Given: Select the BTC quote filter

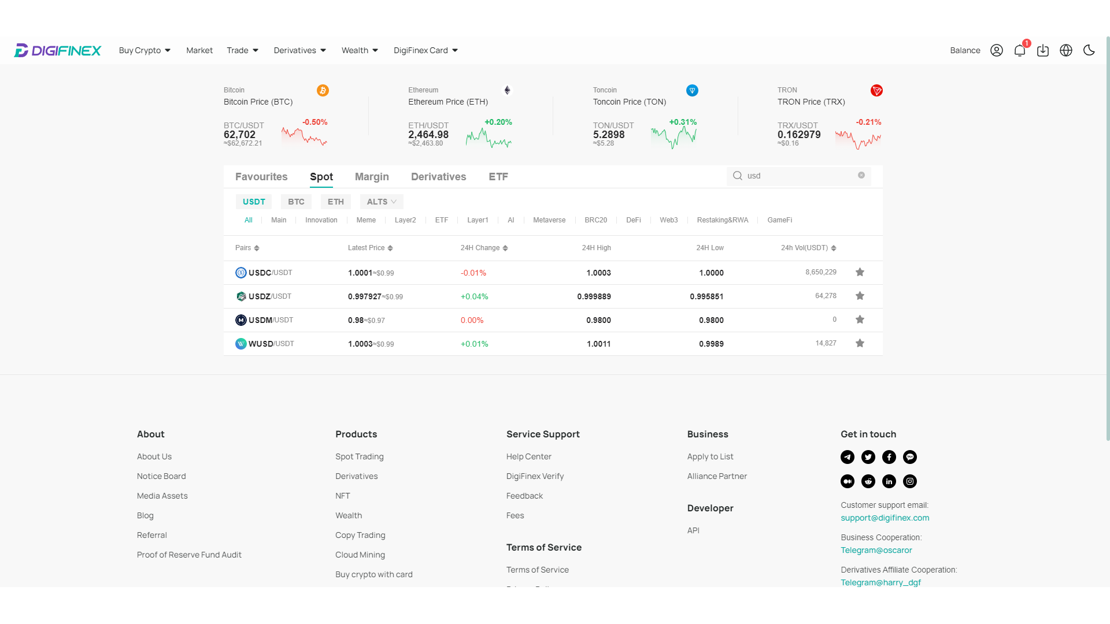Looking at the screenshot, I should point(296,202).
